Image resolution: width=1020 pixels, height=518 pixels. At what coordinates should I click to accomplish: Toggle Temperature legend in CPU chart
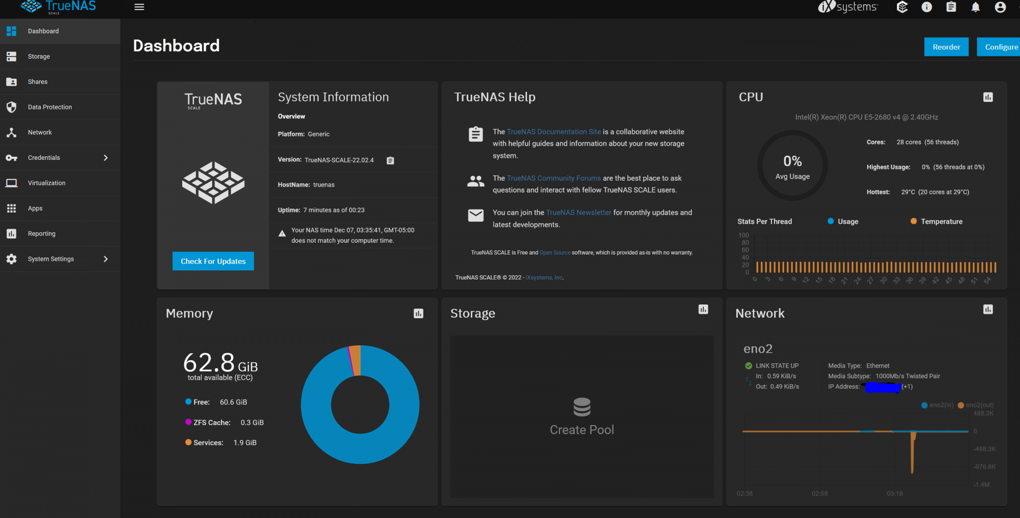click(936, 222)
